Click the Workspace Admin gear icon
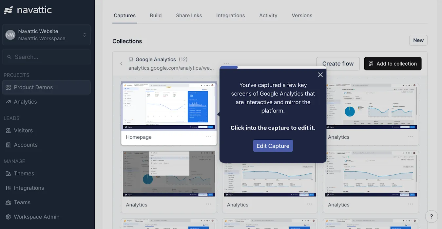 (8, 217)
